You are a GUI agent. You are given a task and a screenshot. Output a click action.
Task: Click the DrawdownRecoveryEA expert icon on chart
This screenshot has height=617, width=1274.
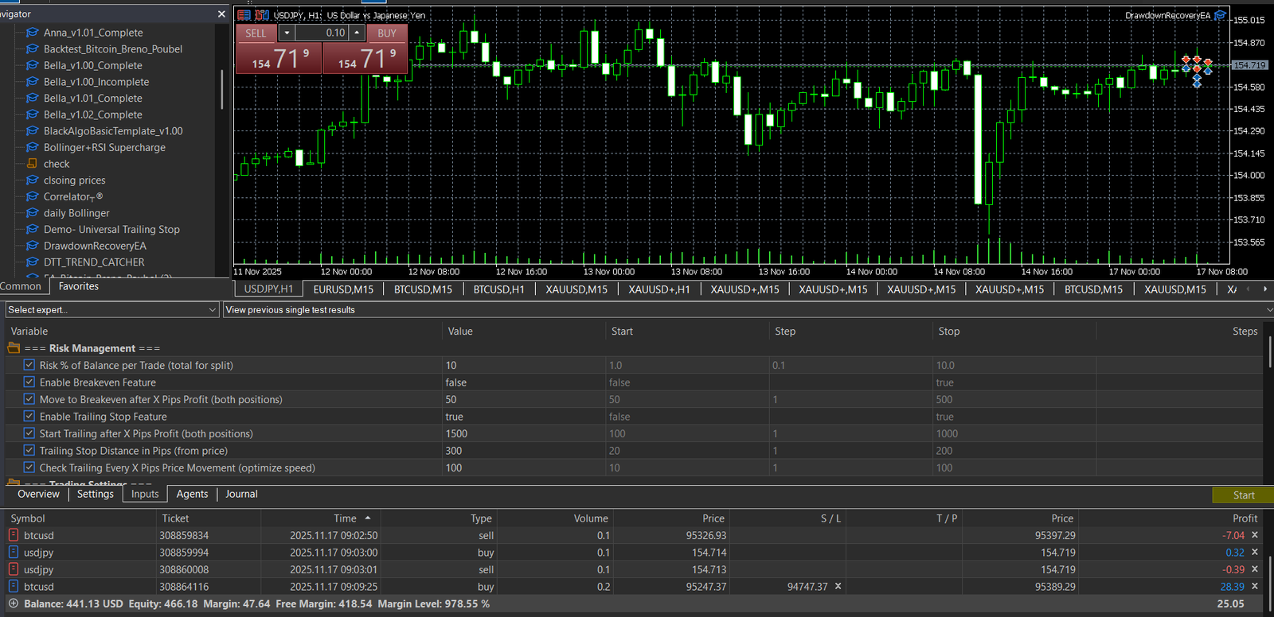(x=1220, y=15)
